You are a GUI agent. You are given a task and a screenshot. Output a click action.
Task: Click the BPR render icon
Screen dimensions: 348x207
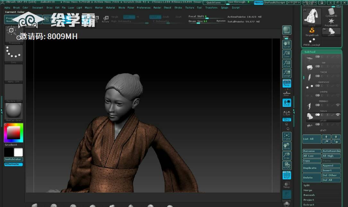coord(286,30)
